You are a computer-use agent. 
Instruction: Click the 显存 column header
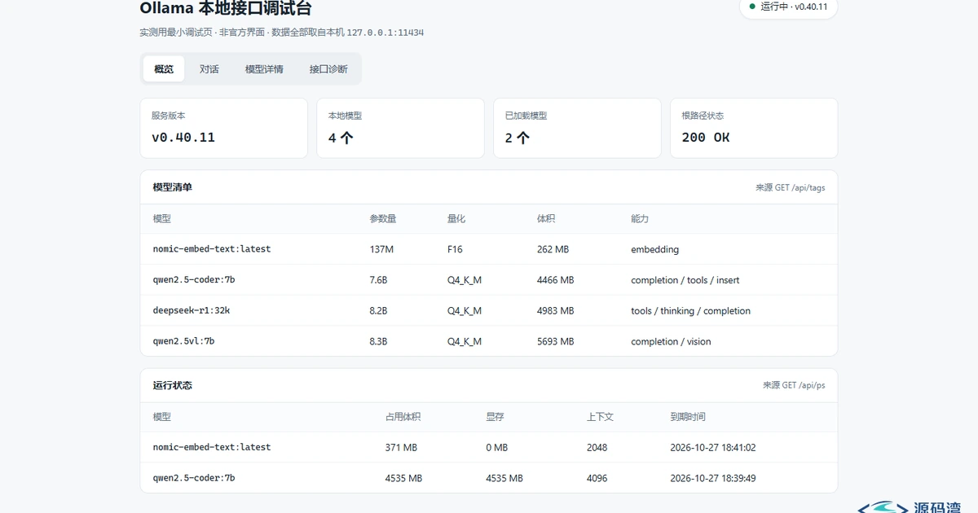[495, 417]
